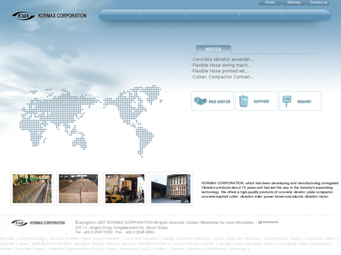Open 'Vibrating Plate Compactor' footer link
The image size is (341, 255).
[x=304, y=244]
